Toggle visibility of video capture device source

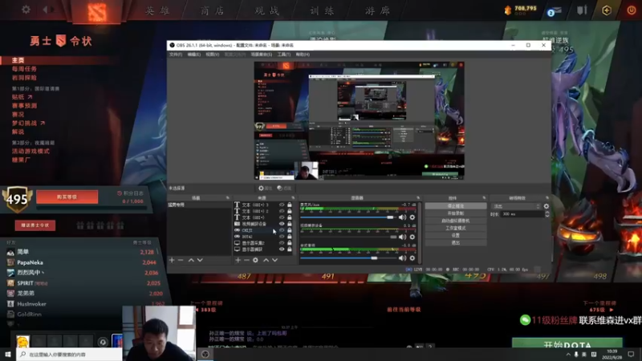pyautogui.click(x=282, y=224)
